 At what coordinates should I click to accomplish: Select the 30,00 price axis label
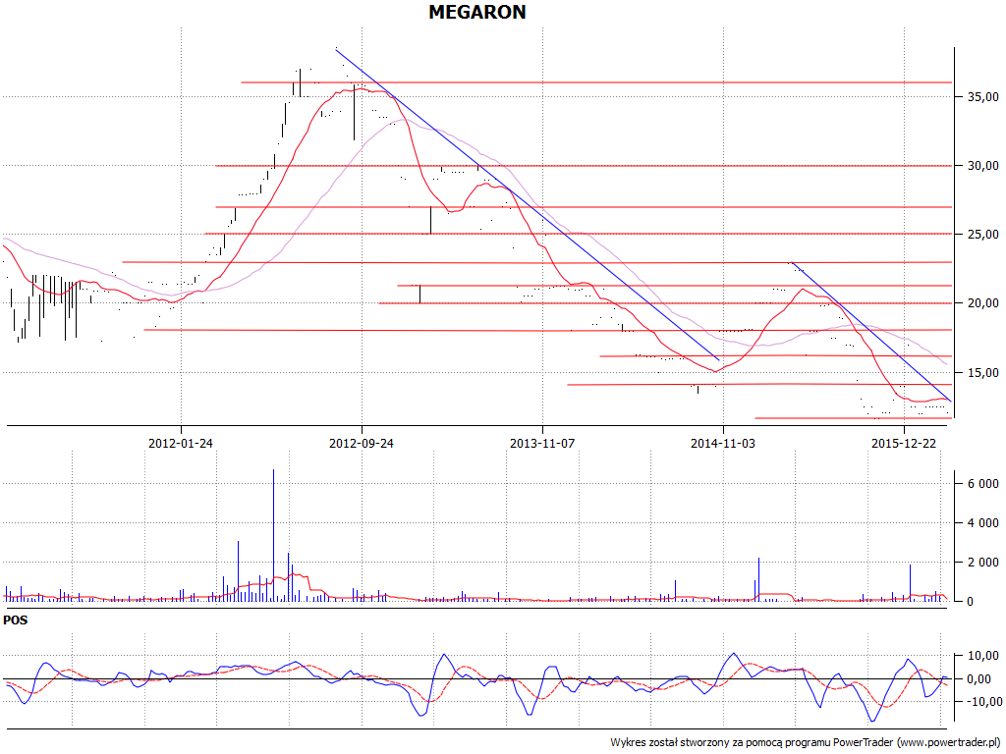[x=983, y=165]
